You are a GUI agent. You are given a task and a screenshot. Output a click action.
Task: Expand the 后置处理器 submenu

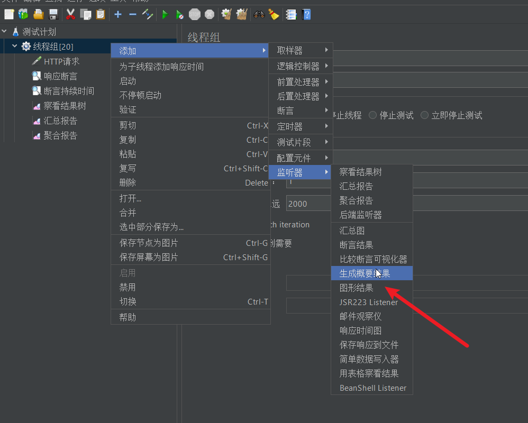[301, 96]
